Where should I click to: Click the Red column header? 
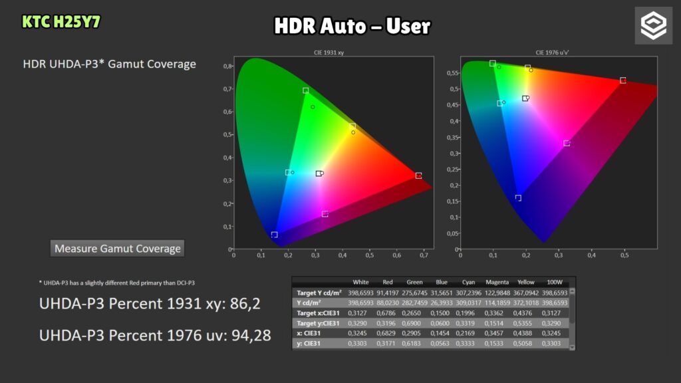click(388, 282)
